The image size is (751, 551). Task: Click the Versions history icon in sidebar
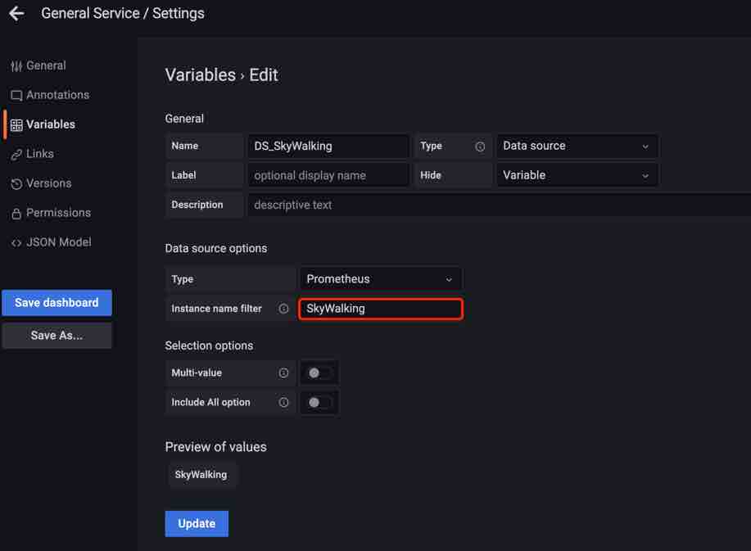16,184
